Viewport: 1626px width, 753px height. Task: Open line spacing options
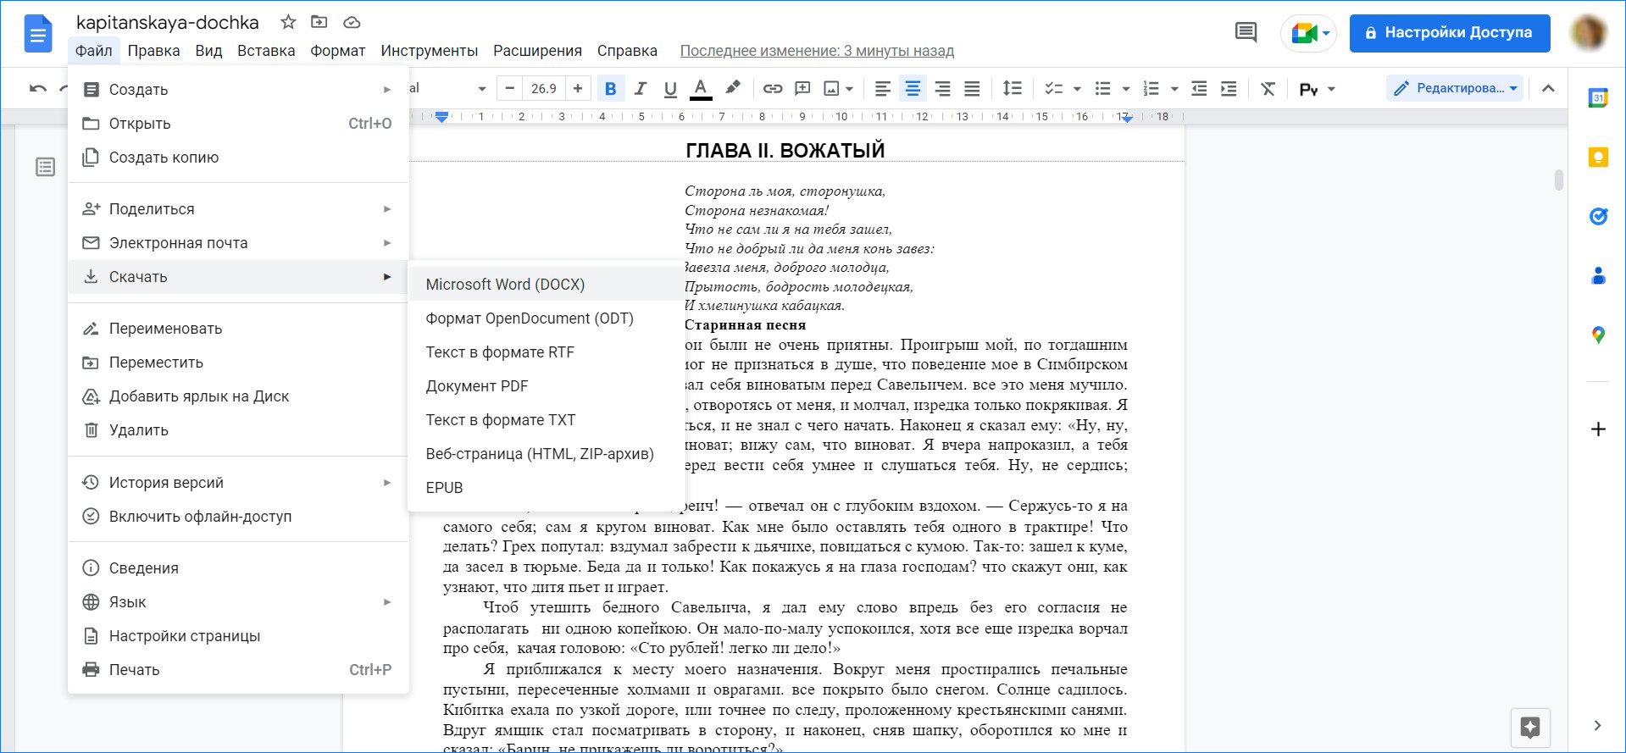point(1012,88)
